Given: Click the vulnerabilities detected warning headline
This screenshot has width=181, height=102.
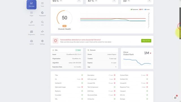Looking at the screenshot, I should click(x=80, y=40).
